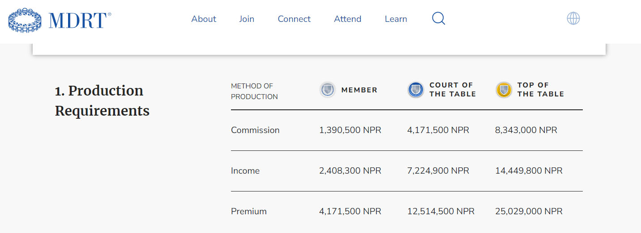Viewport: 641px width, 233px height.
Task: Click the Method of Production column header
Action: [254, 91]
